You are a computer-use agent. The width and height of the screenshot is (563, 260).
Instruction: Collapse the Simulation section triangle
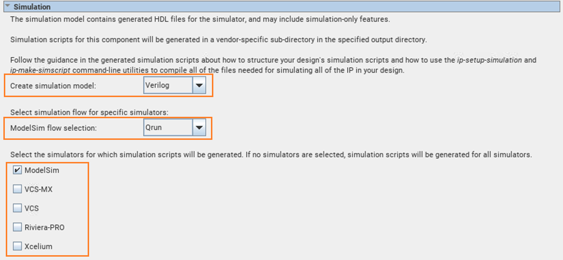tap(7, 7)
